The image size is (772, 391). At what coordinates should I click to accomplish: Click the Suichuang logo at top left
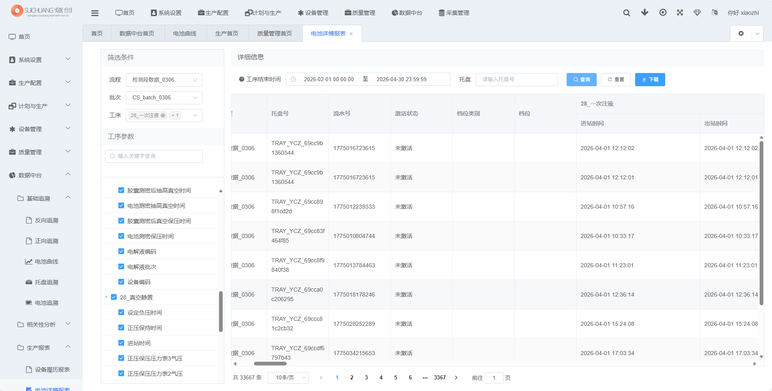(x=41, y=11)
